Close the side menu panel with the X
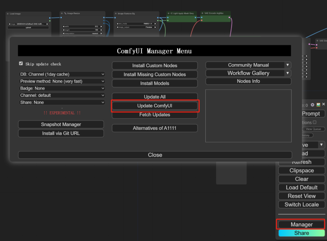 pyautogui.click(x=323, y=104)
